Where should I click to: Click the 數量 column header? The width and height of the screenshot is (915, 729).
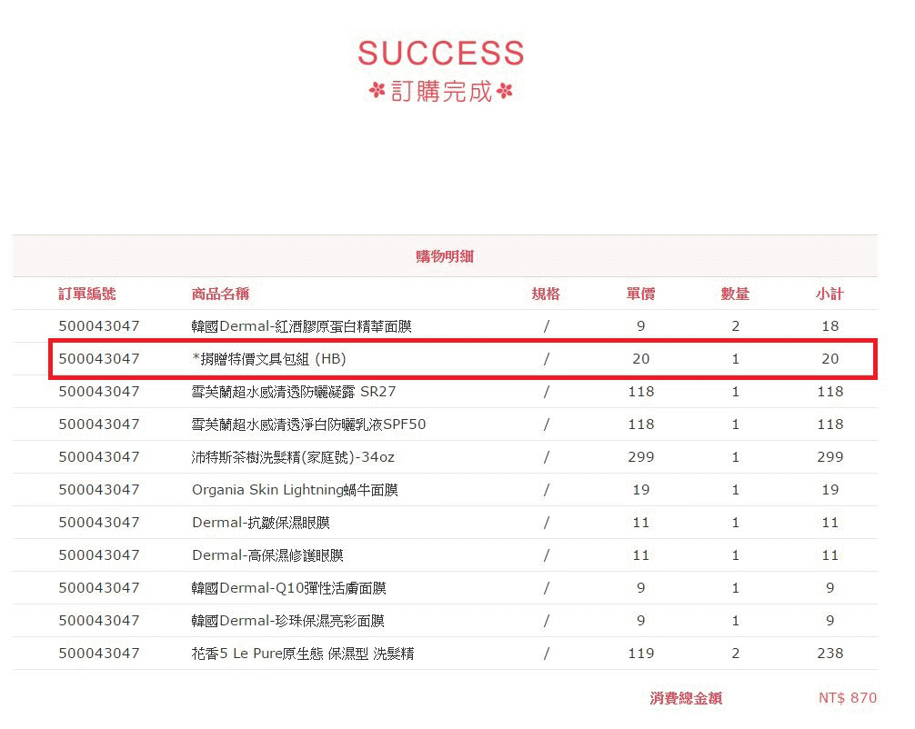tap(735, 294)
